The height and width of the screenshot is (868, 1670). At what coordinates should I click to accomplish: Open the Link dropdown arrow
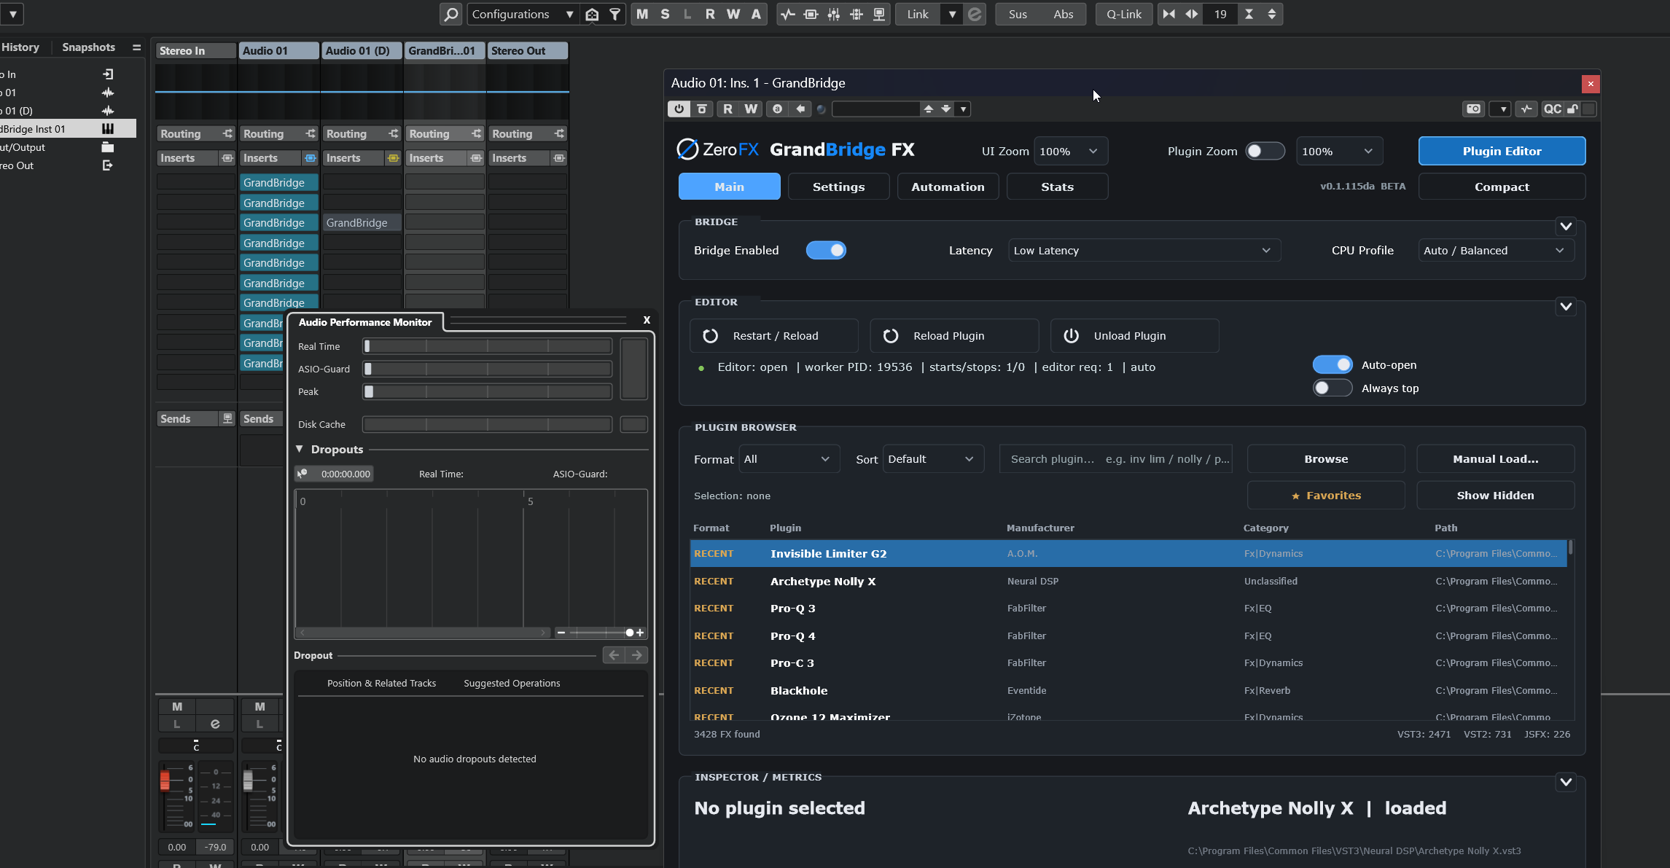tap(952, 14)
